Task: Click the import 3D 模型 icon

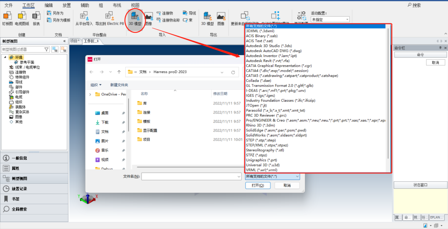Action: [x=135, y=16]
